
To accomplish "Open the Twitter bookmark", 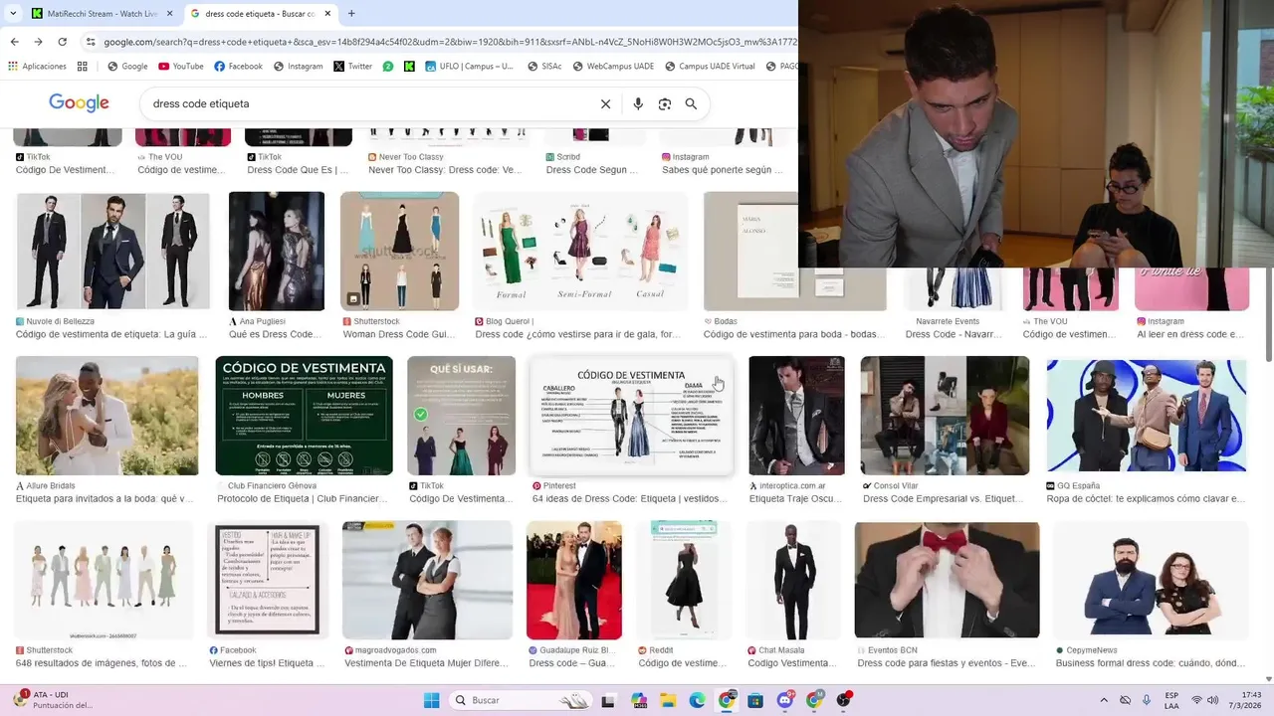I will (352, 67).
